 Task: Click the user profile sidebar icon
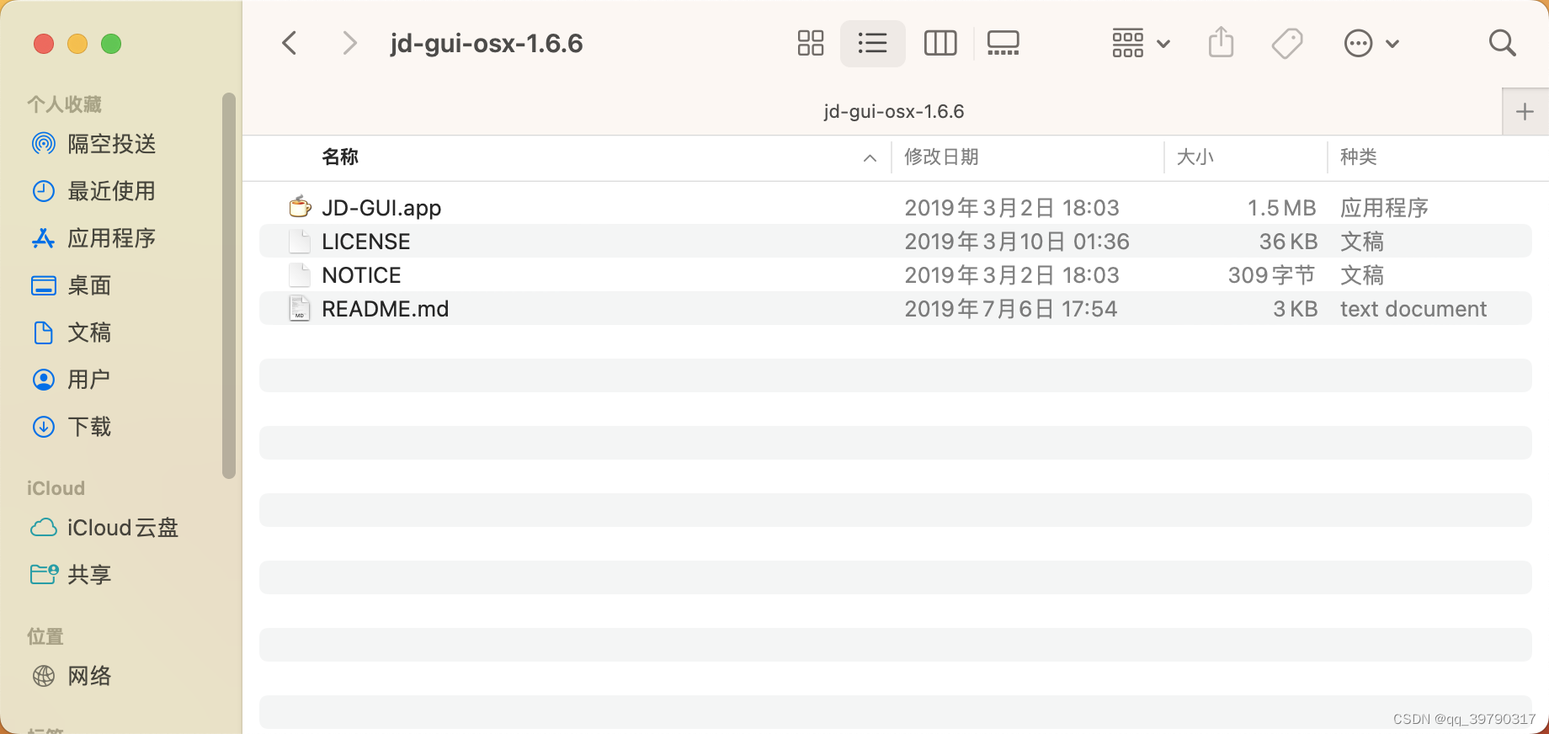pos(44,380)
